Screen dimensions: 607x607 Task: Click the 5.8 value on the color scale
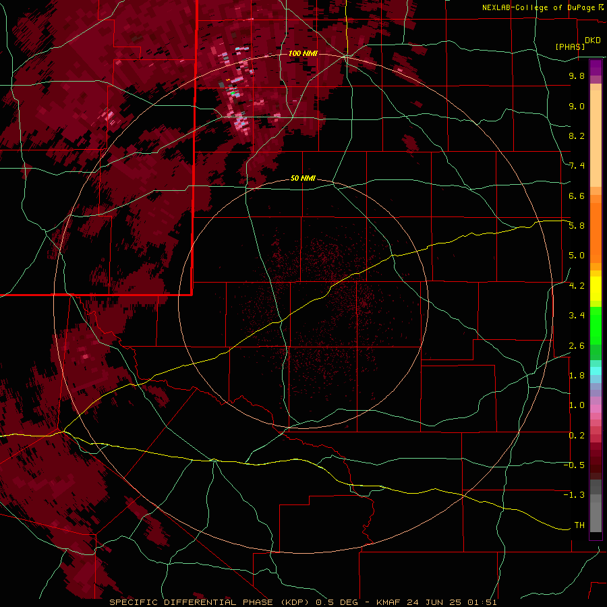[x=577, y=226]
